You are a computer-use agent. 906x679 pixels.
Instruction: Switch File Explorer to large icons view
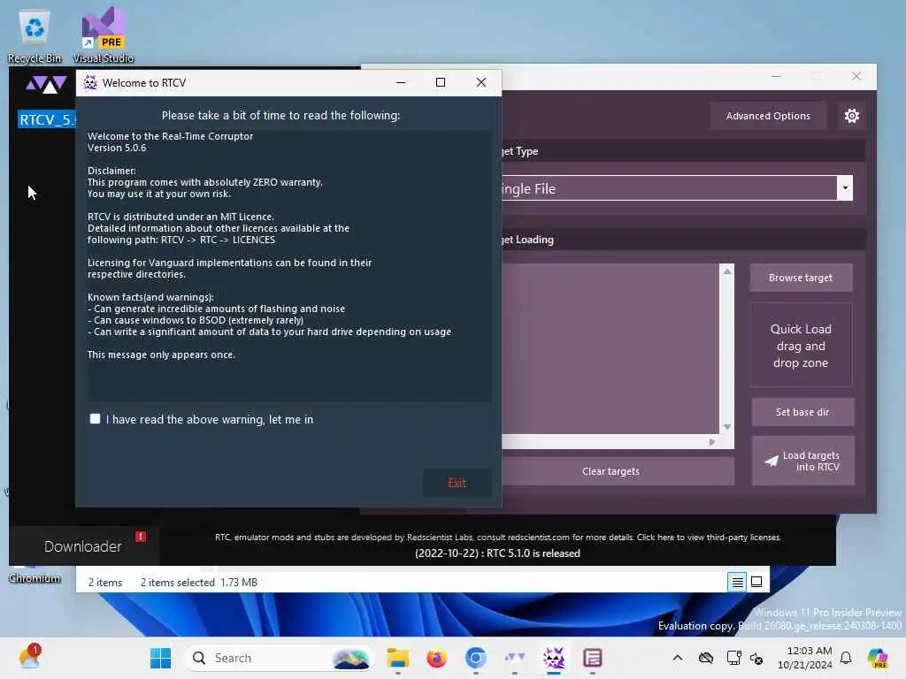756,582
